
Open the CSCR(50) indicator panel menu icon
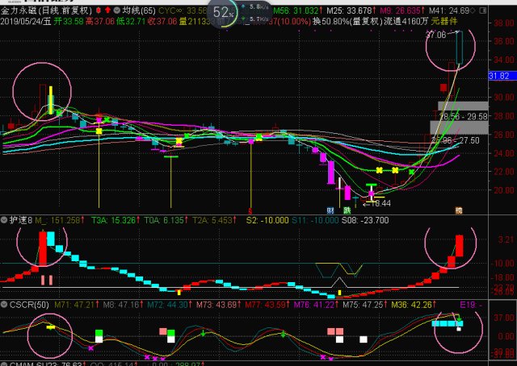[4, 305]
